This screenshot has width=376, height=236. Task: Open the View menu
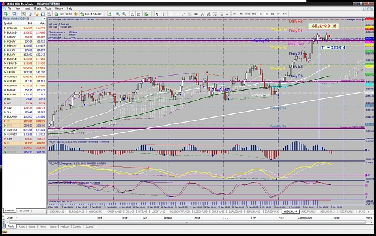[18, 8]
